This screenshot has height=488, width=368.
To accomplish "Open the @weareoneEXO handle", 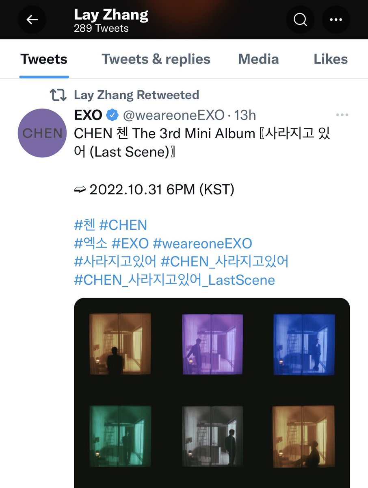I will [173, 115].
